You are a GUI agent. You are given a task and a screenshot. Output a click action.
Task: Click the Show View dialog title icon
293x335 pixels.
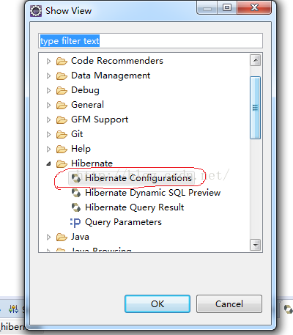36,11
